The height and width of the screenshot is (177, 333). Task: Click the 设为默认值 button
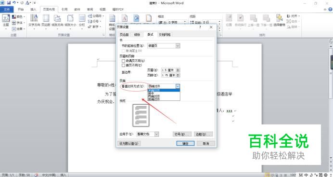pyautogui.click(x=129, y=143)
